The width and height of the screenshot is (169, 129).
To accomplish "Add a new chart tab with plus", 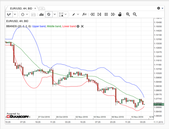I will [42, 8].
